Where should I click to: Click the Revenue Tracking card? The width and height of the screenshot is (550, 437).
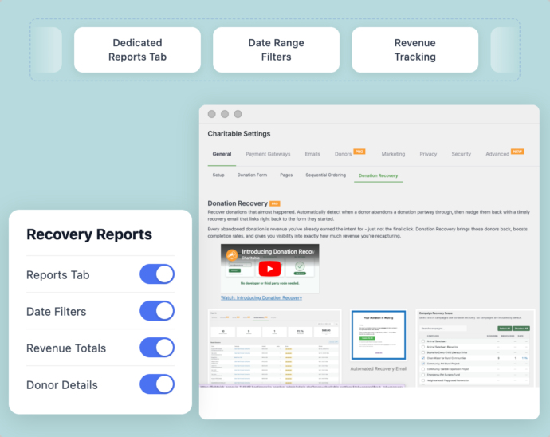pos(415,50)
